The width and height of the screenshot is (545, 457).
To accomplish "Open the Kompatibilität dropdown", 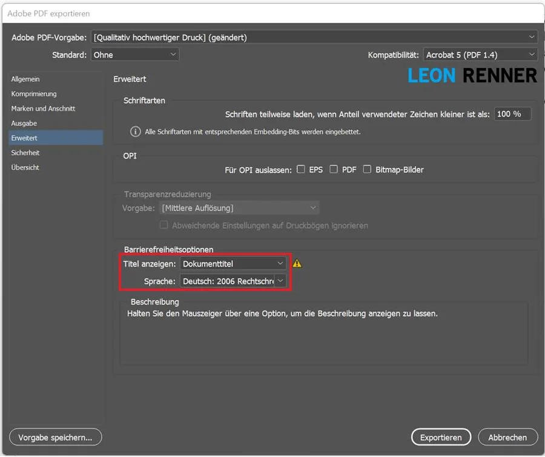I will [x=480, y=55].
